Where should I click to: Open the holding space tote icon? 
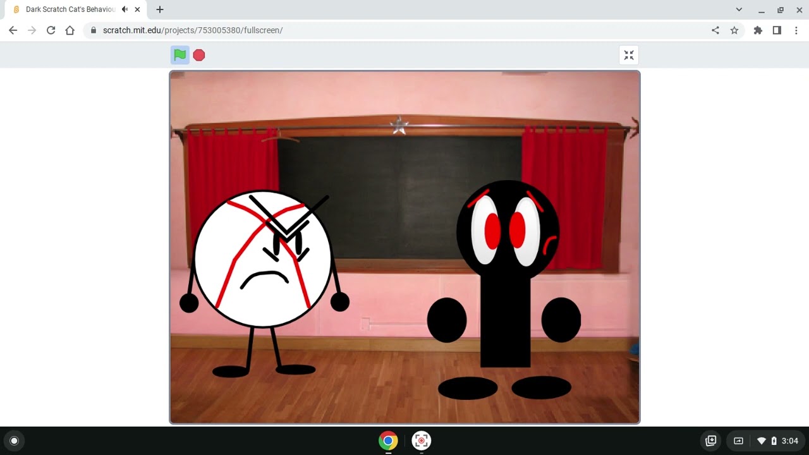pos(711,440)
